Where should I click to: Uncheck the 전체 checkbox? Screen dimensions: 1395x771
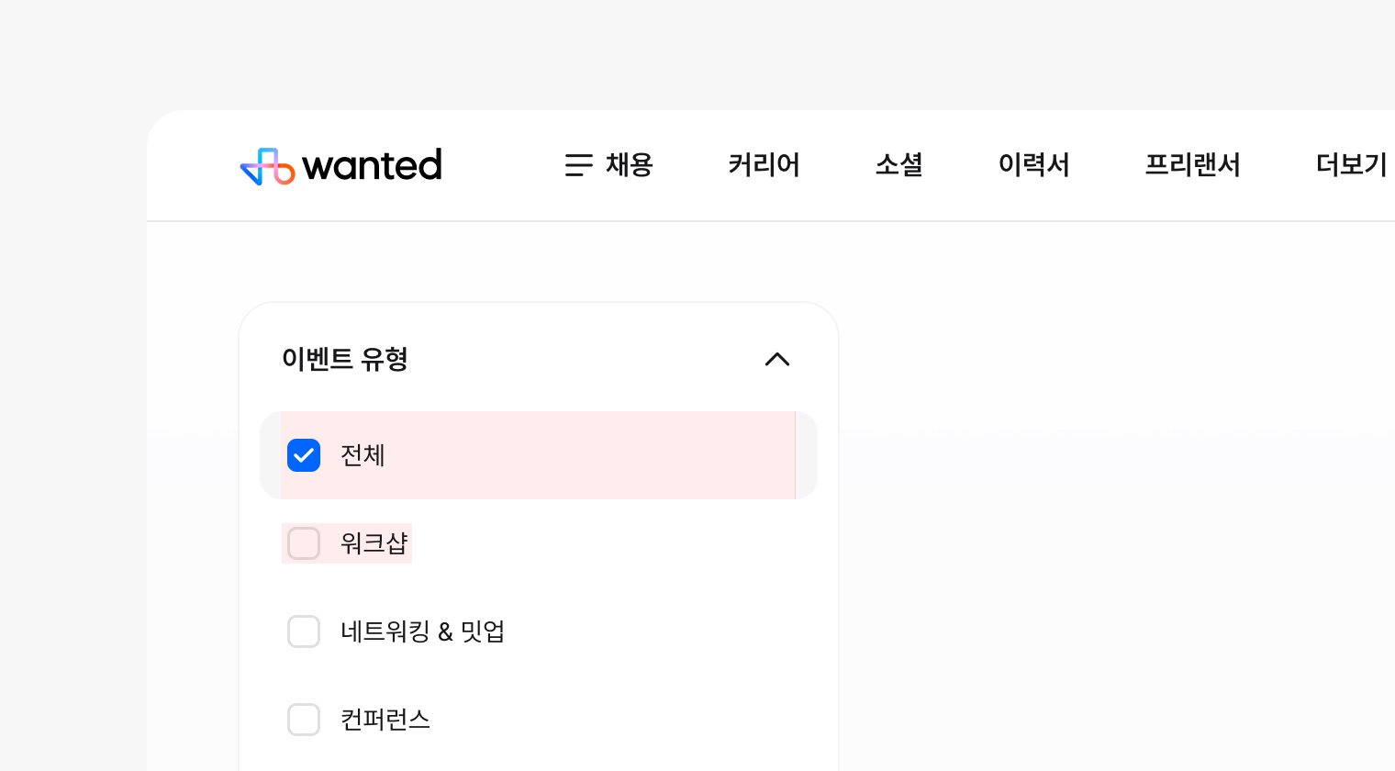[x=304, y=455]
